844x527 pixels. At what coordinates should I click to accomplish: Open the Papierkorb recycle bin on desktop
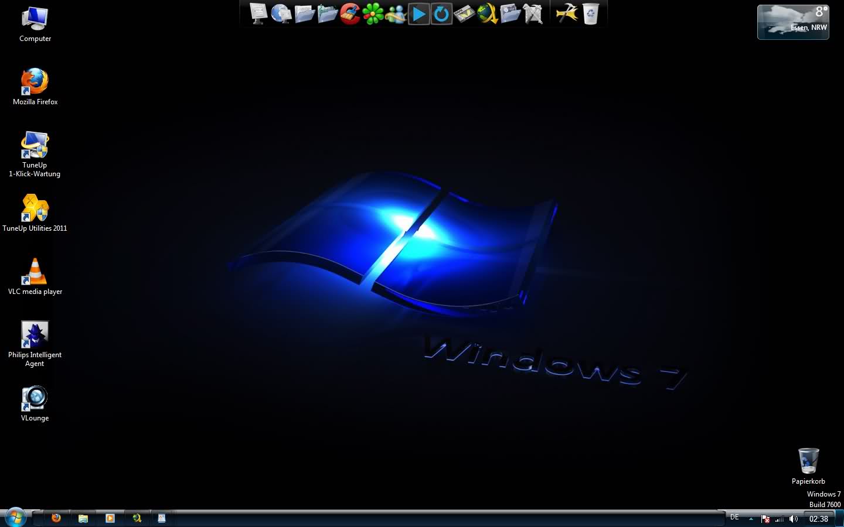point(808,461)
